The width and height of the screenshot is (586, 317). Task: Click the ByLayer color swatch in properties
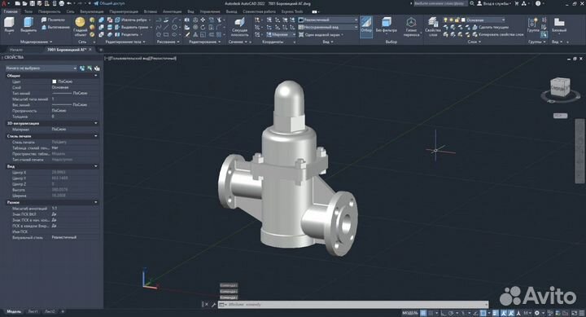pyautogui.click(x=55, y=81)
